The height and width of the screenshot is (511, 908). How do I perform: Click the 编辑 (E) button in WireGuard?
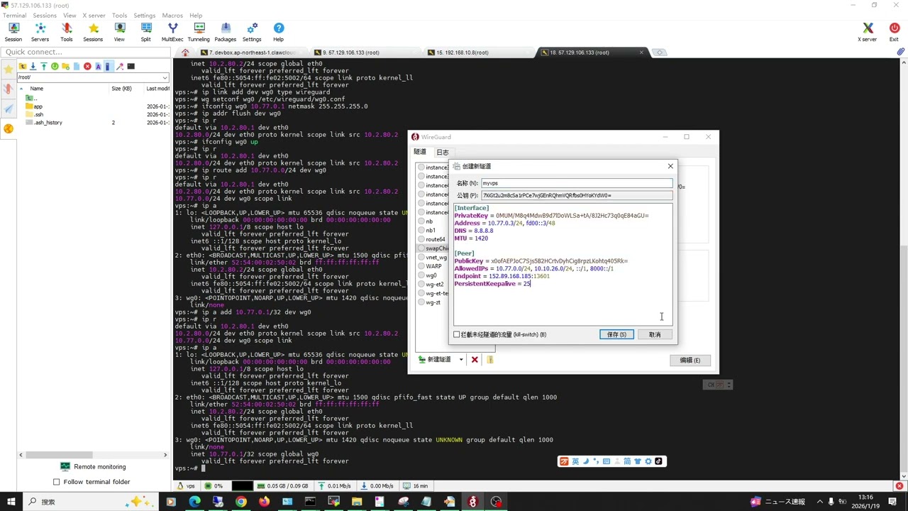pos(690,360)
